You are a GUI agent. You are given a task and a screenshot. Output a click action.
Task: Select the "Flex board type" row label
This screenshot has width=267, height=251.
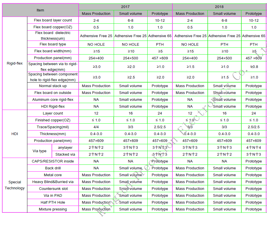pos(53,44)
